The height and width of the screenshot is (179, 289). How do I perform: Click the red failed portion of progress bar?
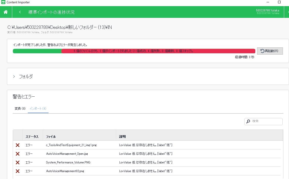pos(158,51)
